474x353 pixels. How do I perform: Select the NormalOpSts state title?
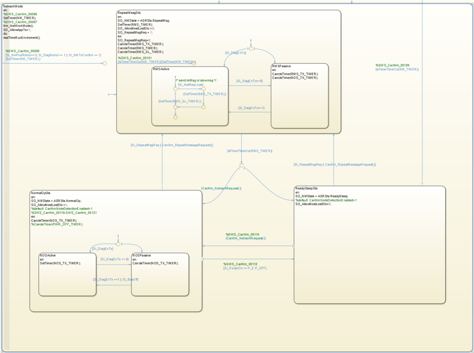pyautogui.click(x=41, y=193)
